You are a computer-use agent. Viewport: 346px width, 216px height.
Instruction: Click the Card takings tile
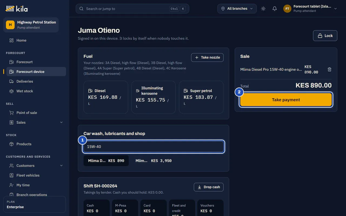click(154, 208)
